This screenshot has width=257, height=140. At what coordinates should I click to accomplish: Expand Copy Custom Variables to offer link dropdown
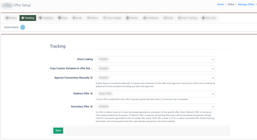click(x=155, y=69)
